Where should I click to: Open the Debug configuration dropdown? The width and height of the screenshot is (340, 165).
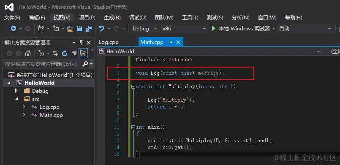[144, 29]
